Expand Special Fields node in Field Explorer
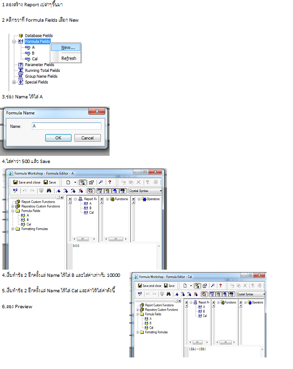293x369 pixels. (x=14, y=82)
